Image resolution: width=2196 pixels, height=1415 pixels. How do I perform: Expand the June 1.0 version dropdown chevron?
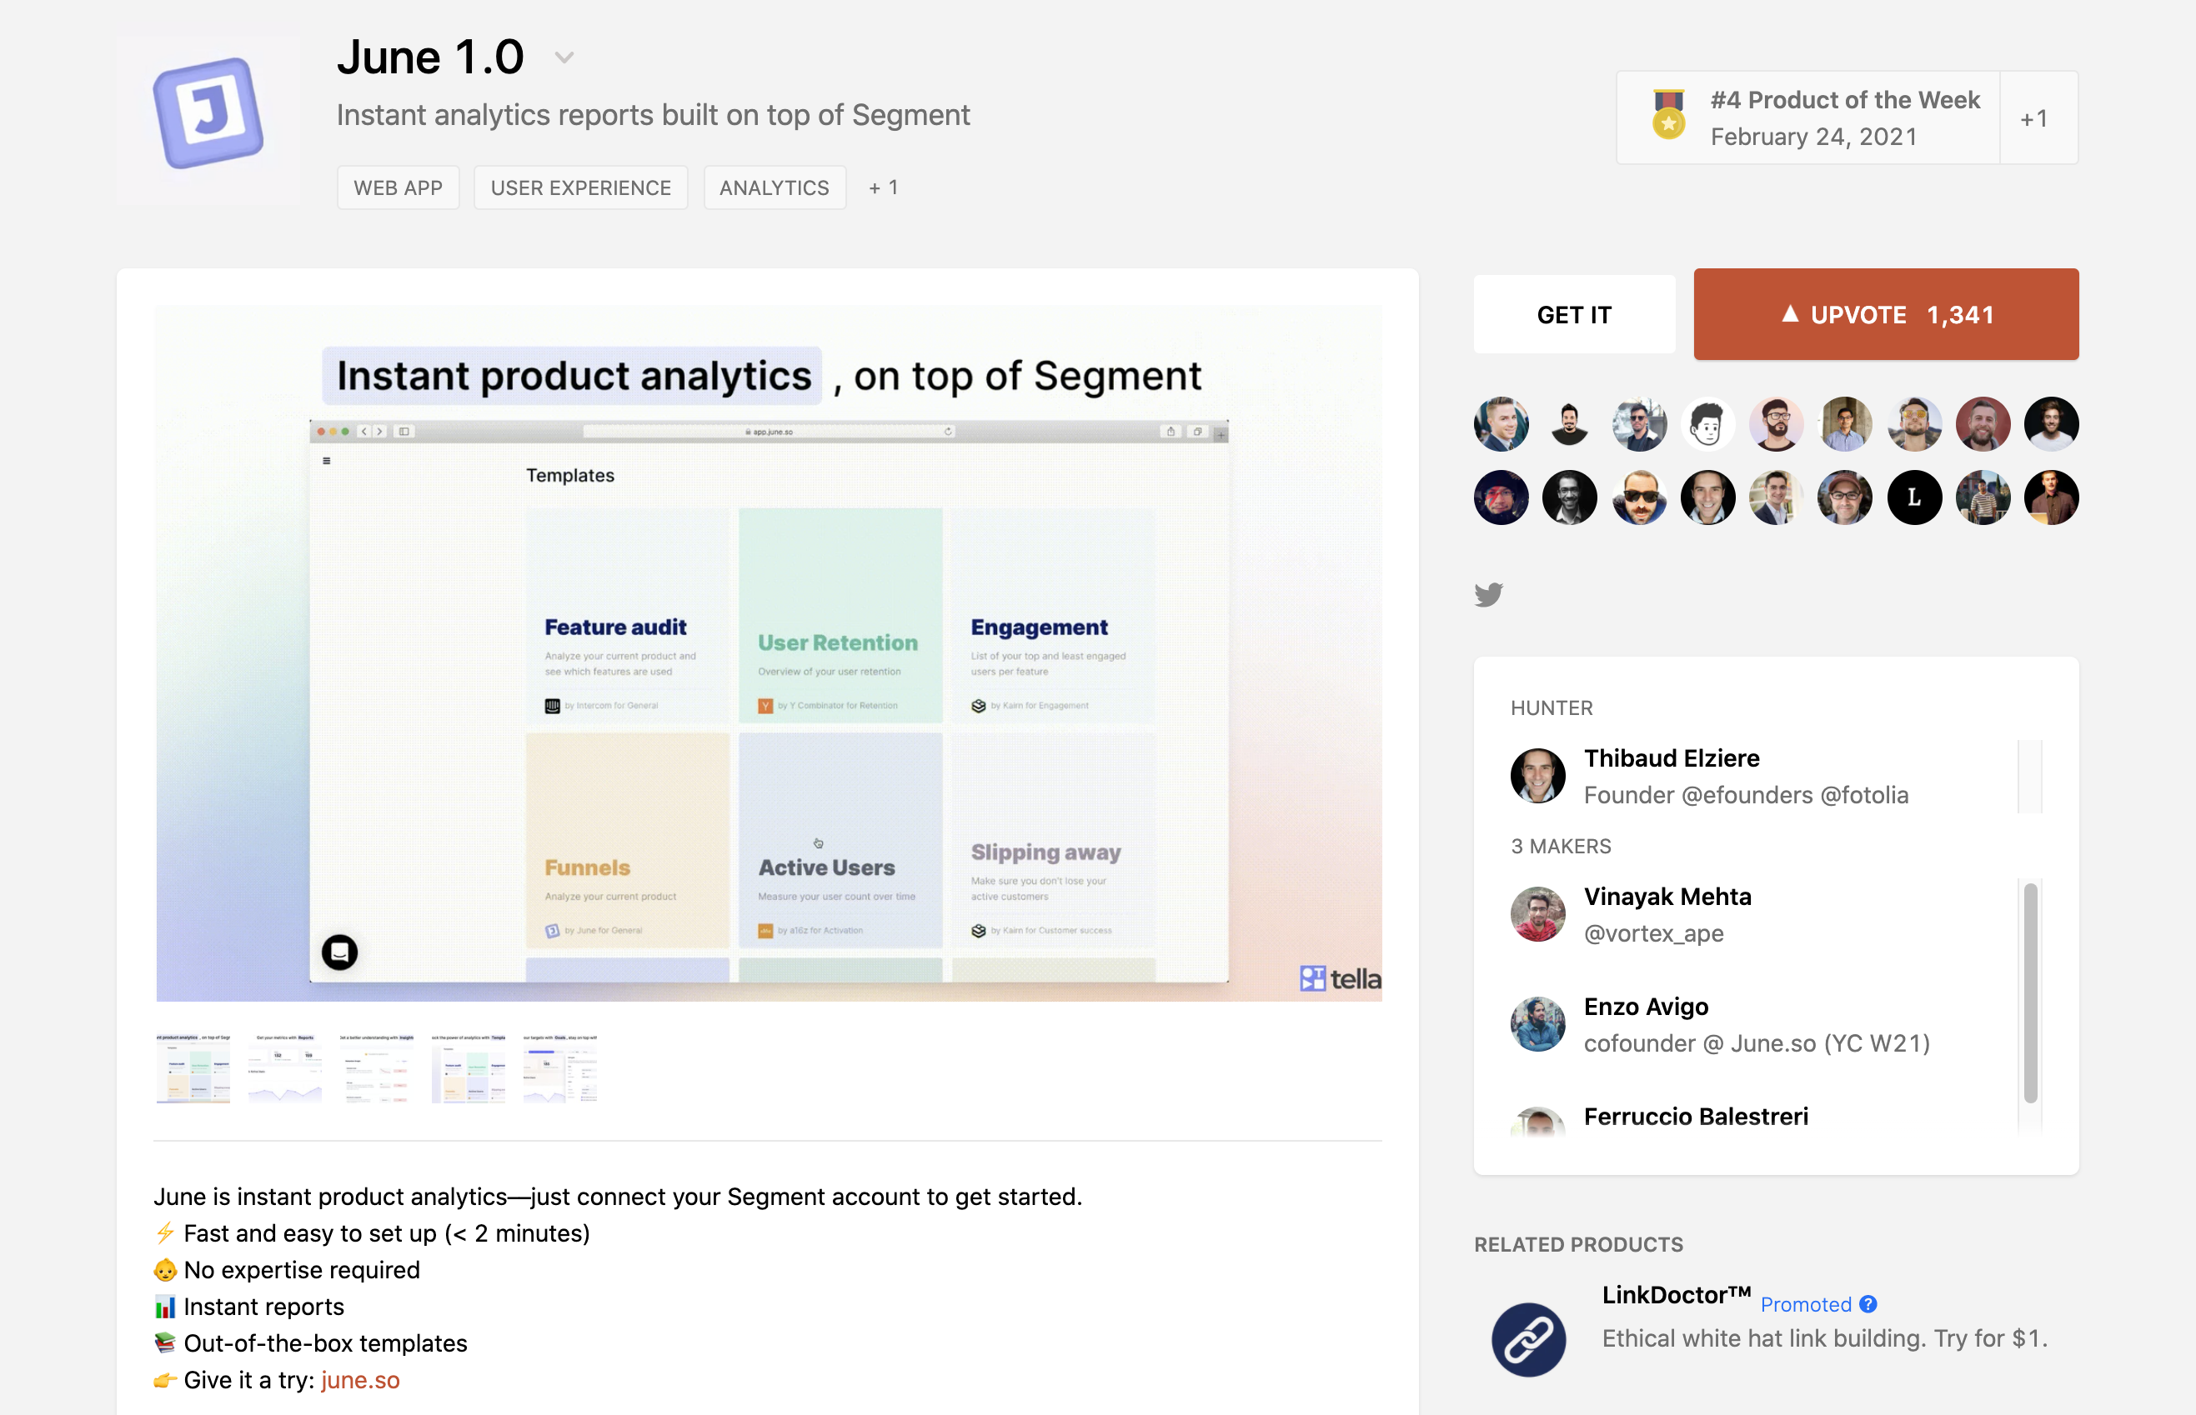[564, 57]
